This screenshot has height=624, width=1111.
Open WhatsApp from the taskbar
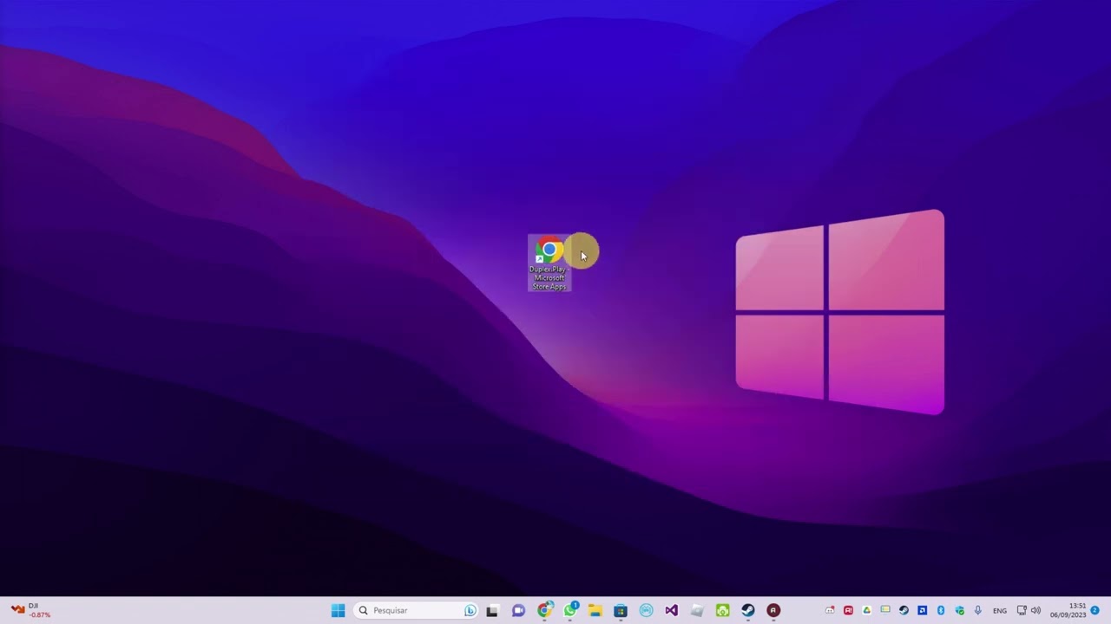coord(569,611)
